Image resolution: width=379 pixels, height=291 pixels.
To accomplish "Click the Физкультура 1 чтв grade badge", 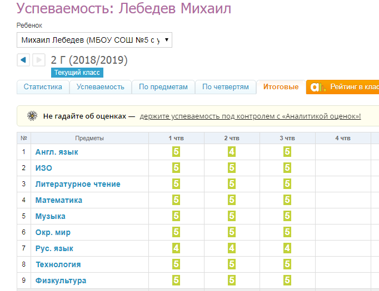I will 176,280.
